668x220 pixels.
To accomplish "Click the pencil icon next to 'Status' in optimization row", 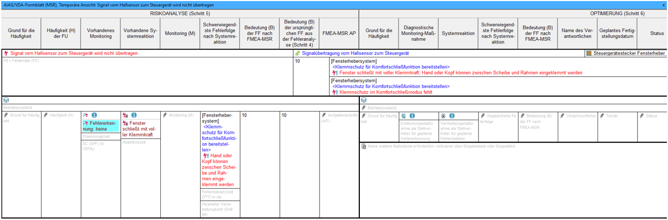I will coord(642,116).
